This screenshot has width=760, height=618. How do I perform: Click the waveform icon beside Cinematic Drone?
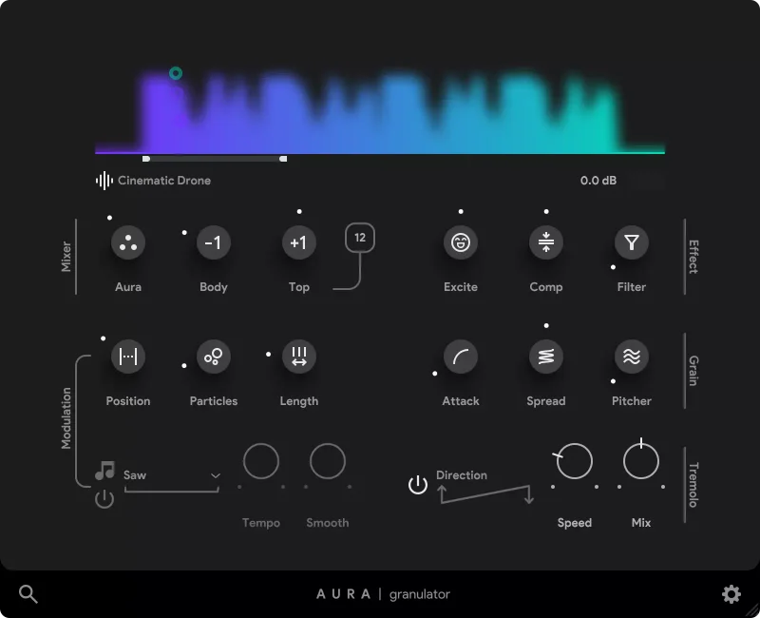(x=104, y=181)
